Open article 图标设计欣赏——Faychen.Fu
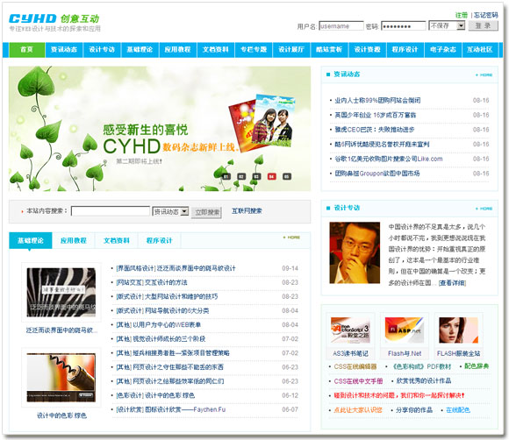The width and height of the screenshot is (509, 440). point(171,409)
